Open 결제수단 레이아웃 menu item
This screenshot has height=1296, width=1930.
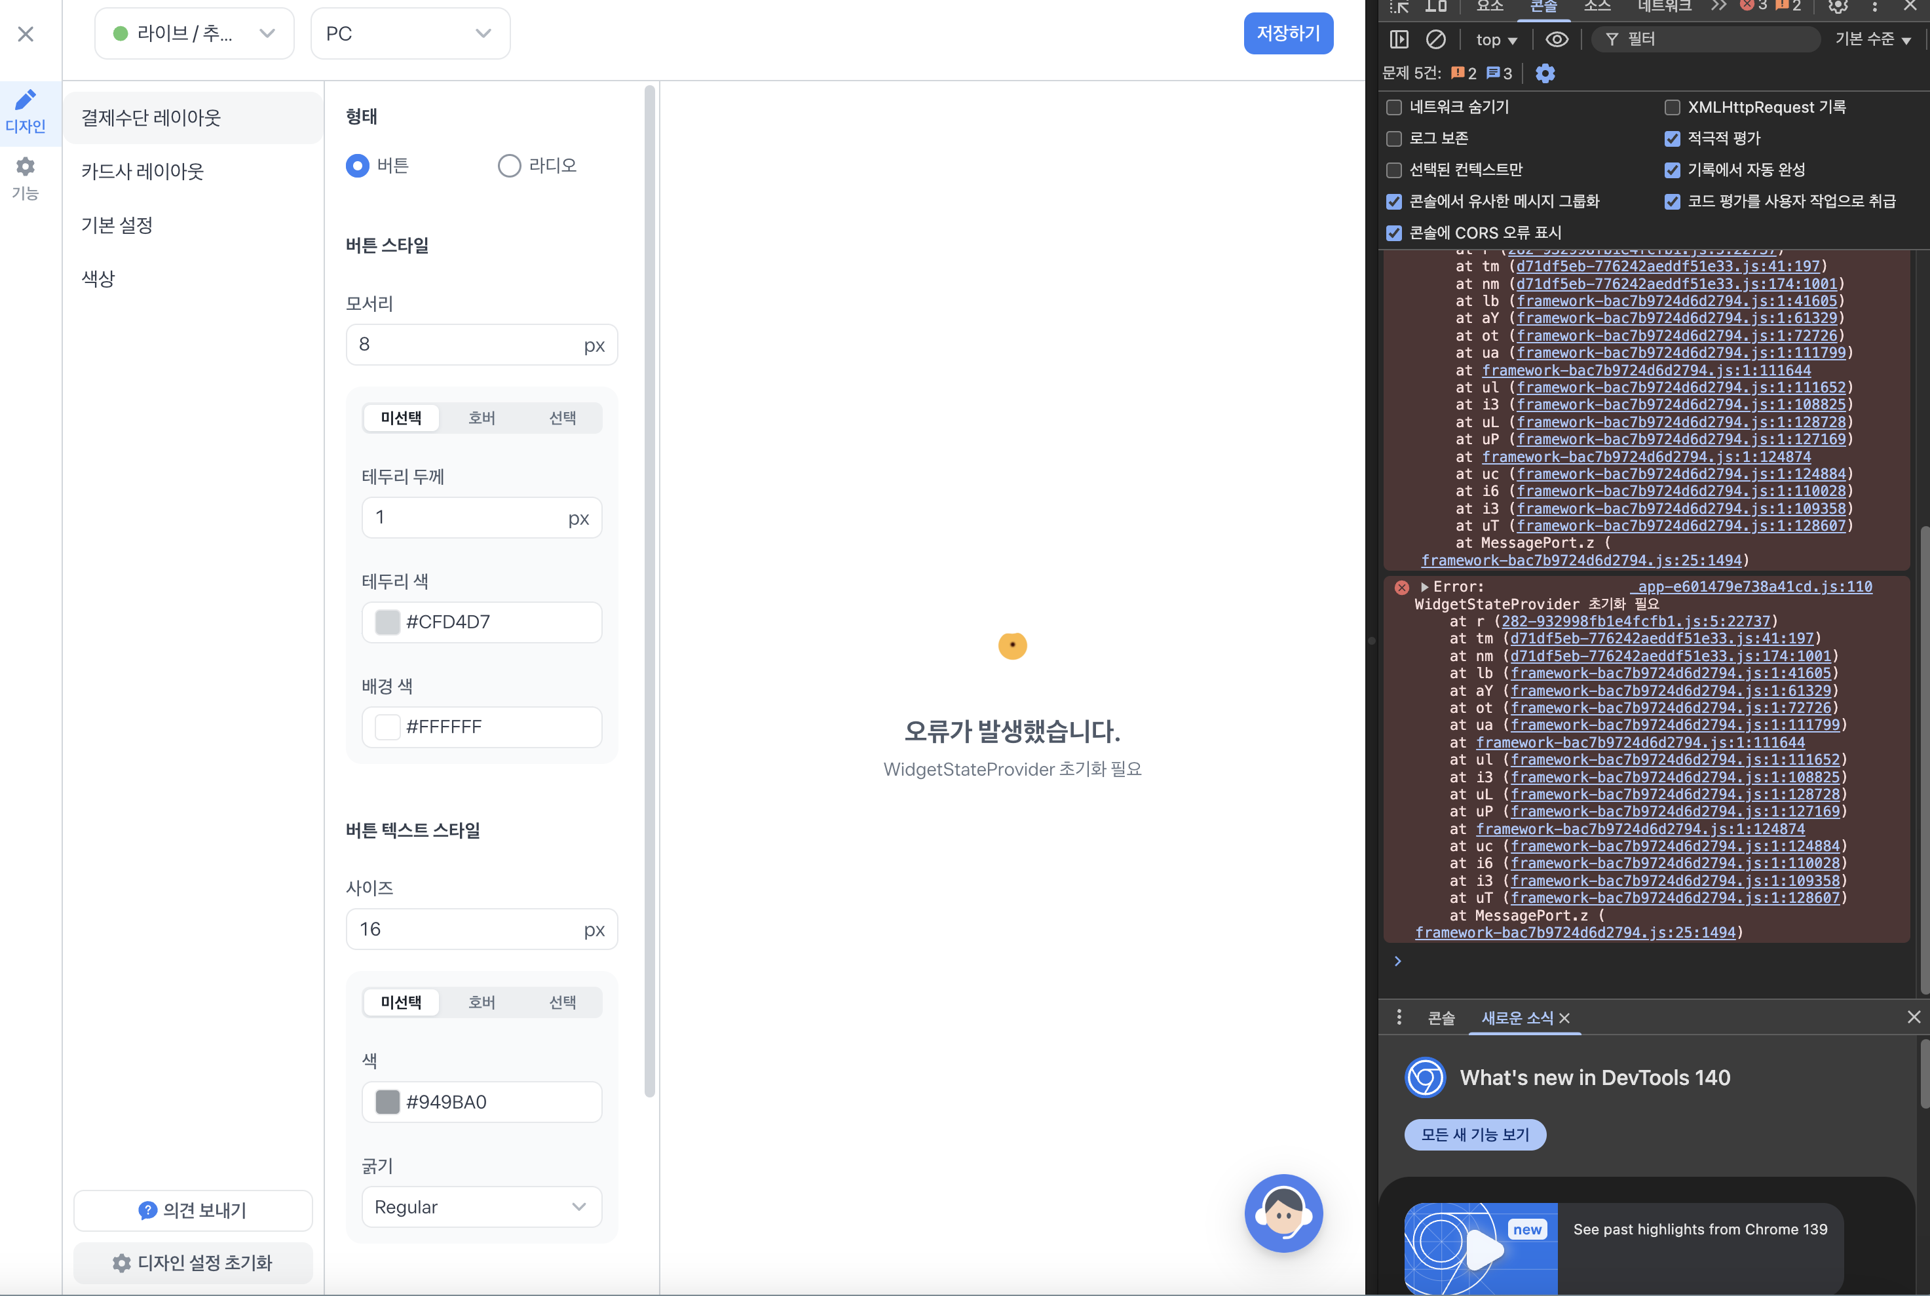point(193,118)
